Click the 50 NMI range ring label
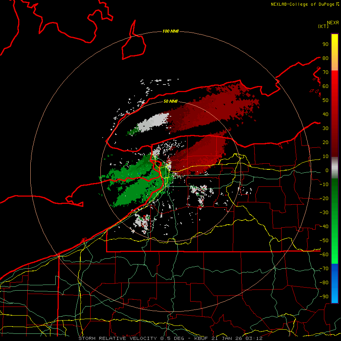This screenshot has height=341, width=341. click(170, 101)
